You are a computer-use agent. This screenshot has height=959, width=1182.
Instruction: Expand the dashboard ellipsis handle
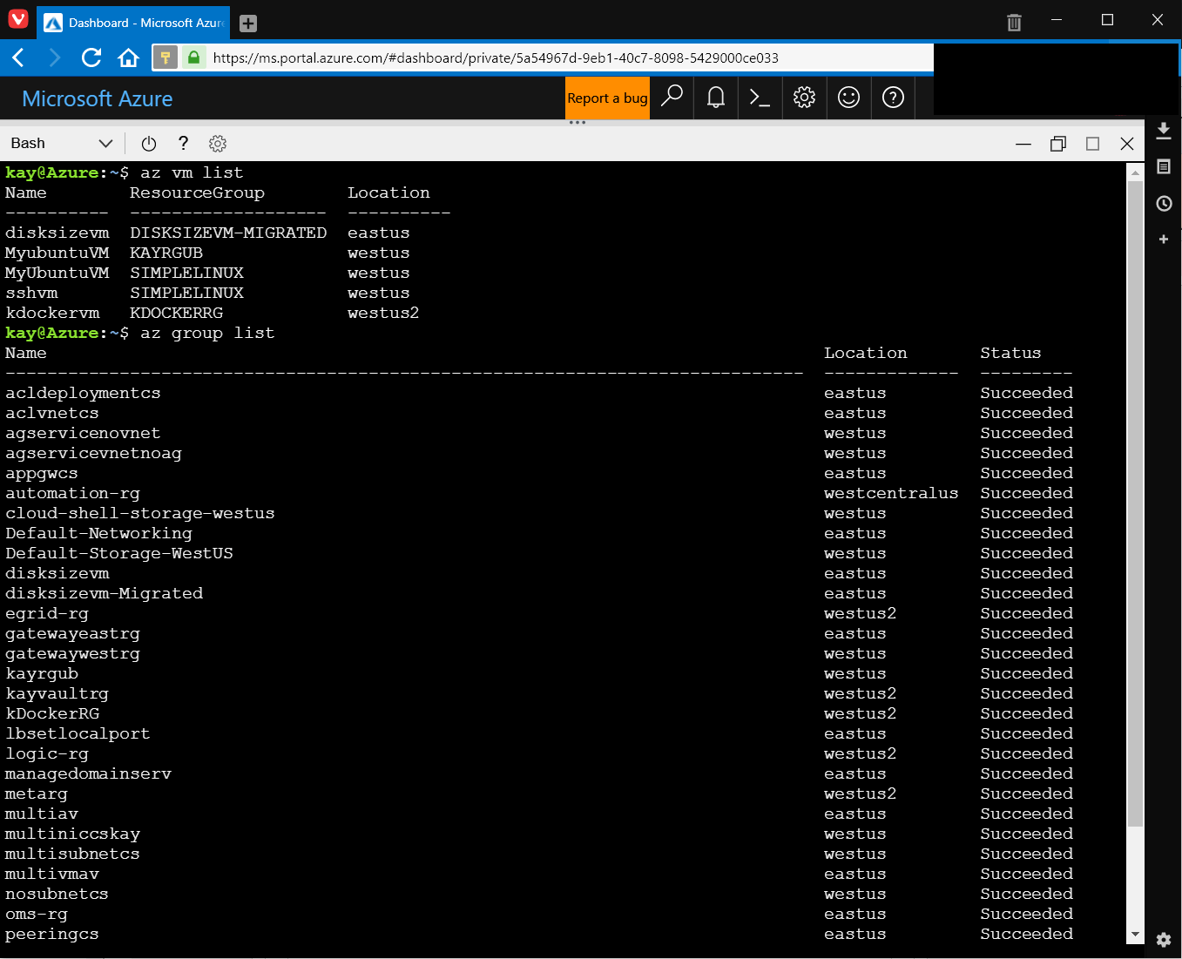click(577, 122)
